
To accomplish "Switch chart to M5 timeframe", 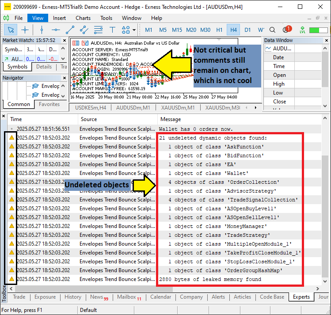I will click(163, 30).
